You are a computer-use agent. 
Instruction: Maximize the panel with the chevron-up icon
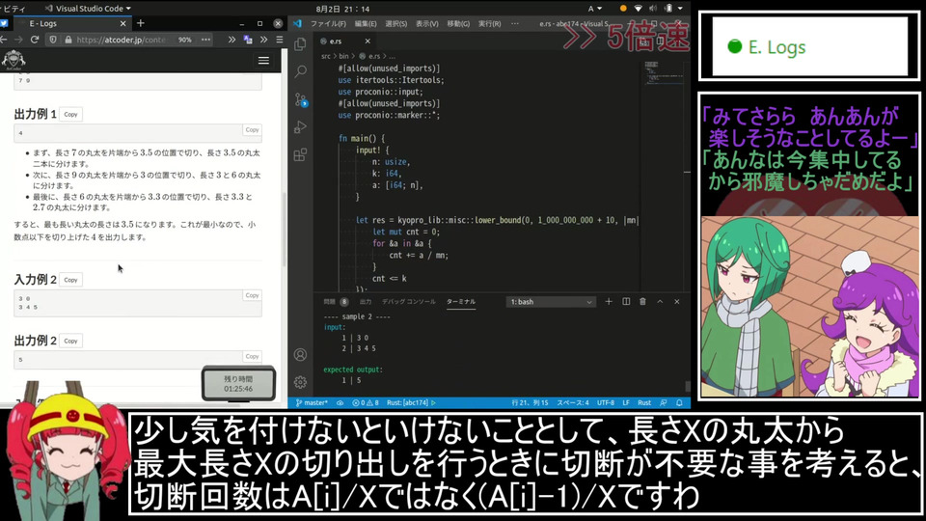(660, 301)
